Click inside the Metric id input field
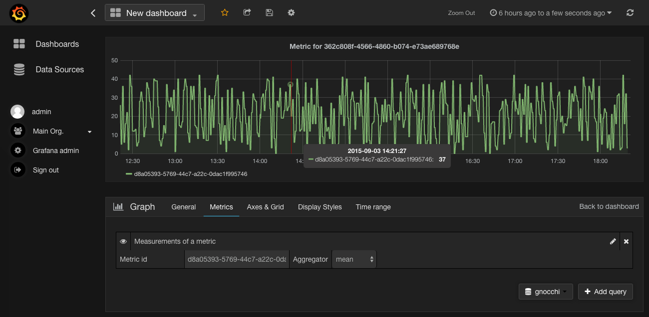The image size is (649, 317). point(236,259)
